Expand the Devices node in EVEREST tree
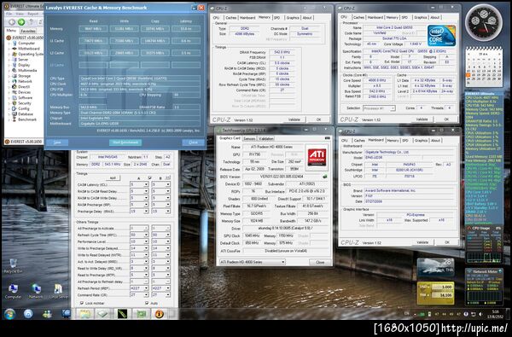This screenshot has height=337, width=512. 9,92
